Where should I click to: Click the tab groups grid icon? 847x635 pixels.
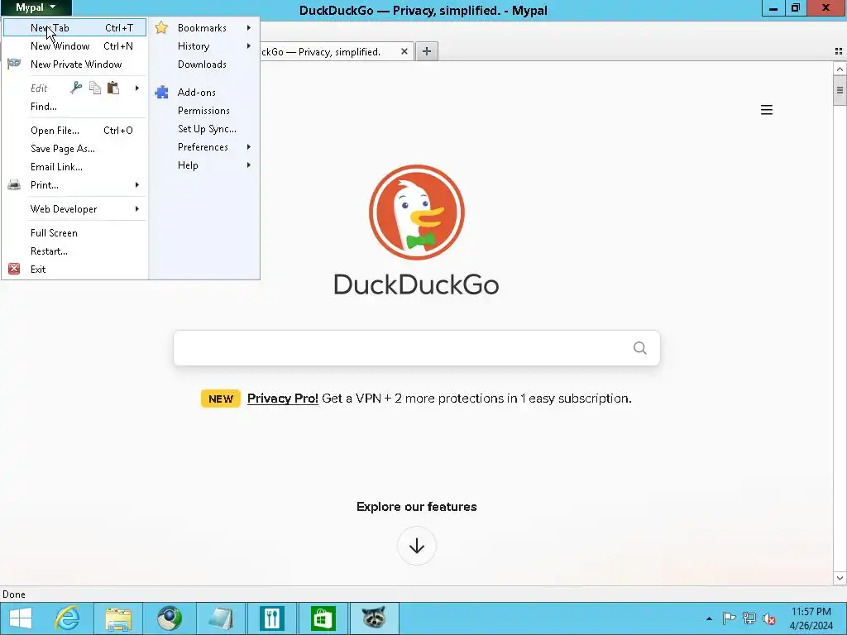pos(839,51)
